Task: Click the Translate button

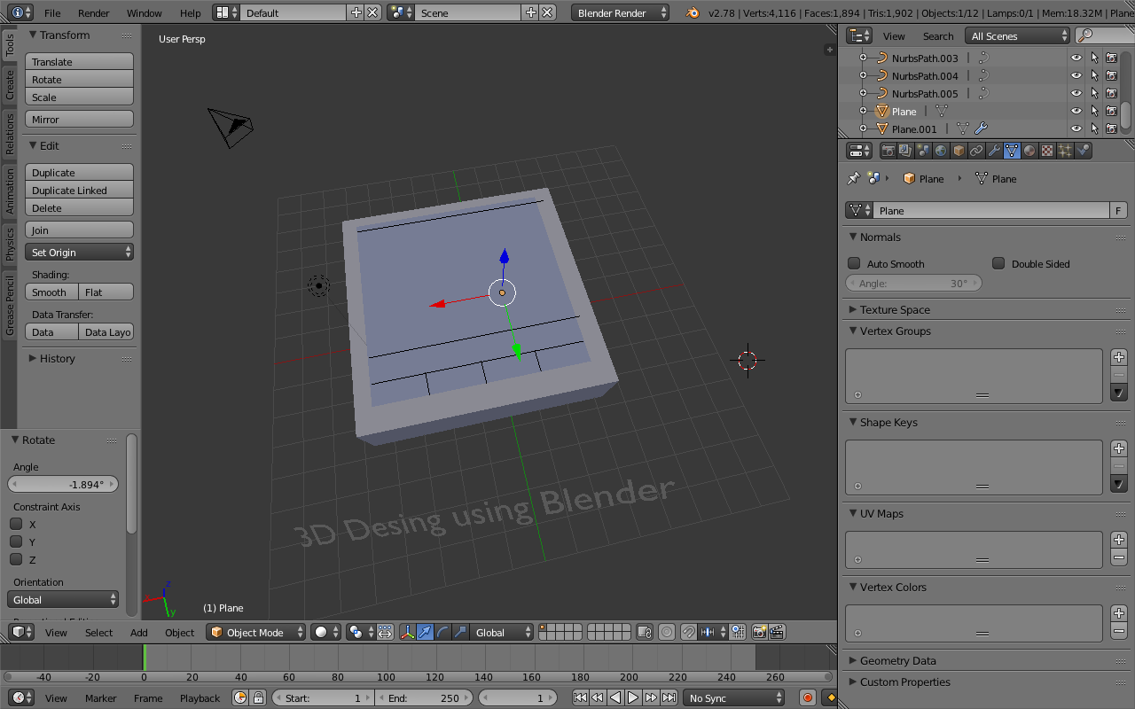Action: (79, 62)
